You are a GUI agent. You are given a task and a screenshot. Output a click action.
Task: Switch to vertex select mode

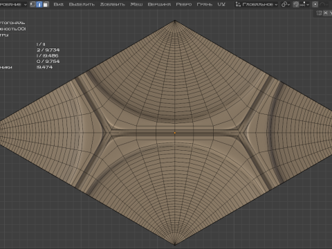[33, 4]
